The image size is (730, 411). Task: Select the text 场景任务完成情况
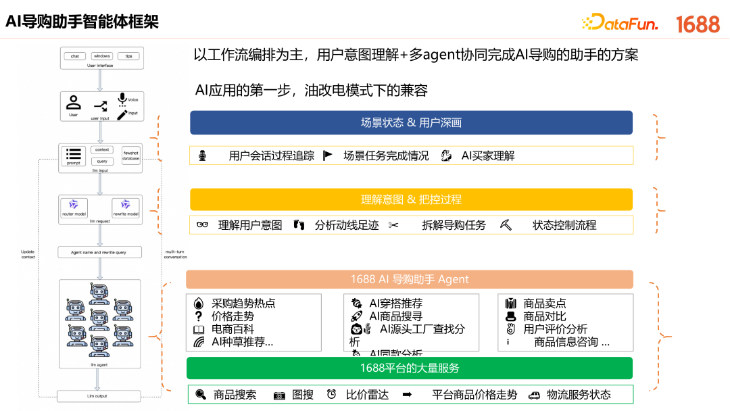coord(386,156)
